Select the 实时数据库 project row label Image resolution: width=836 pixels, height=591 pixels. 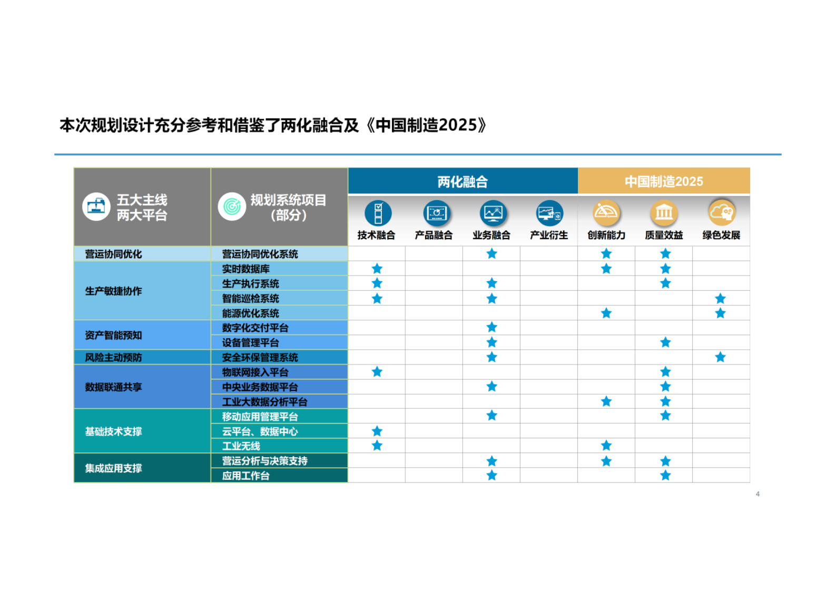[x=246, y=269]
